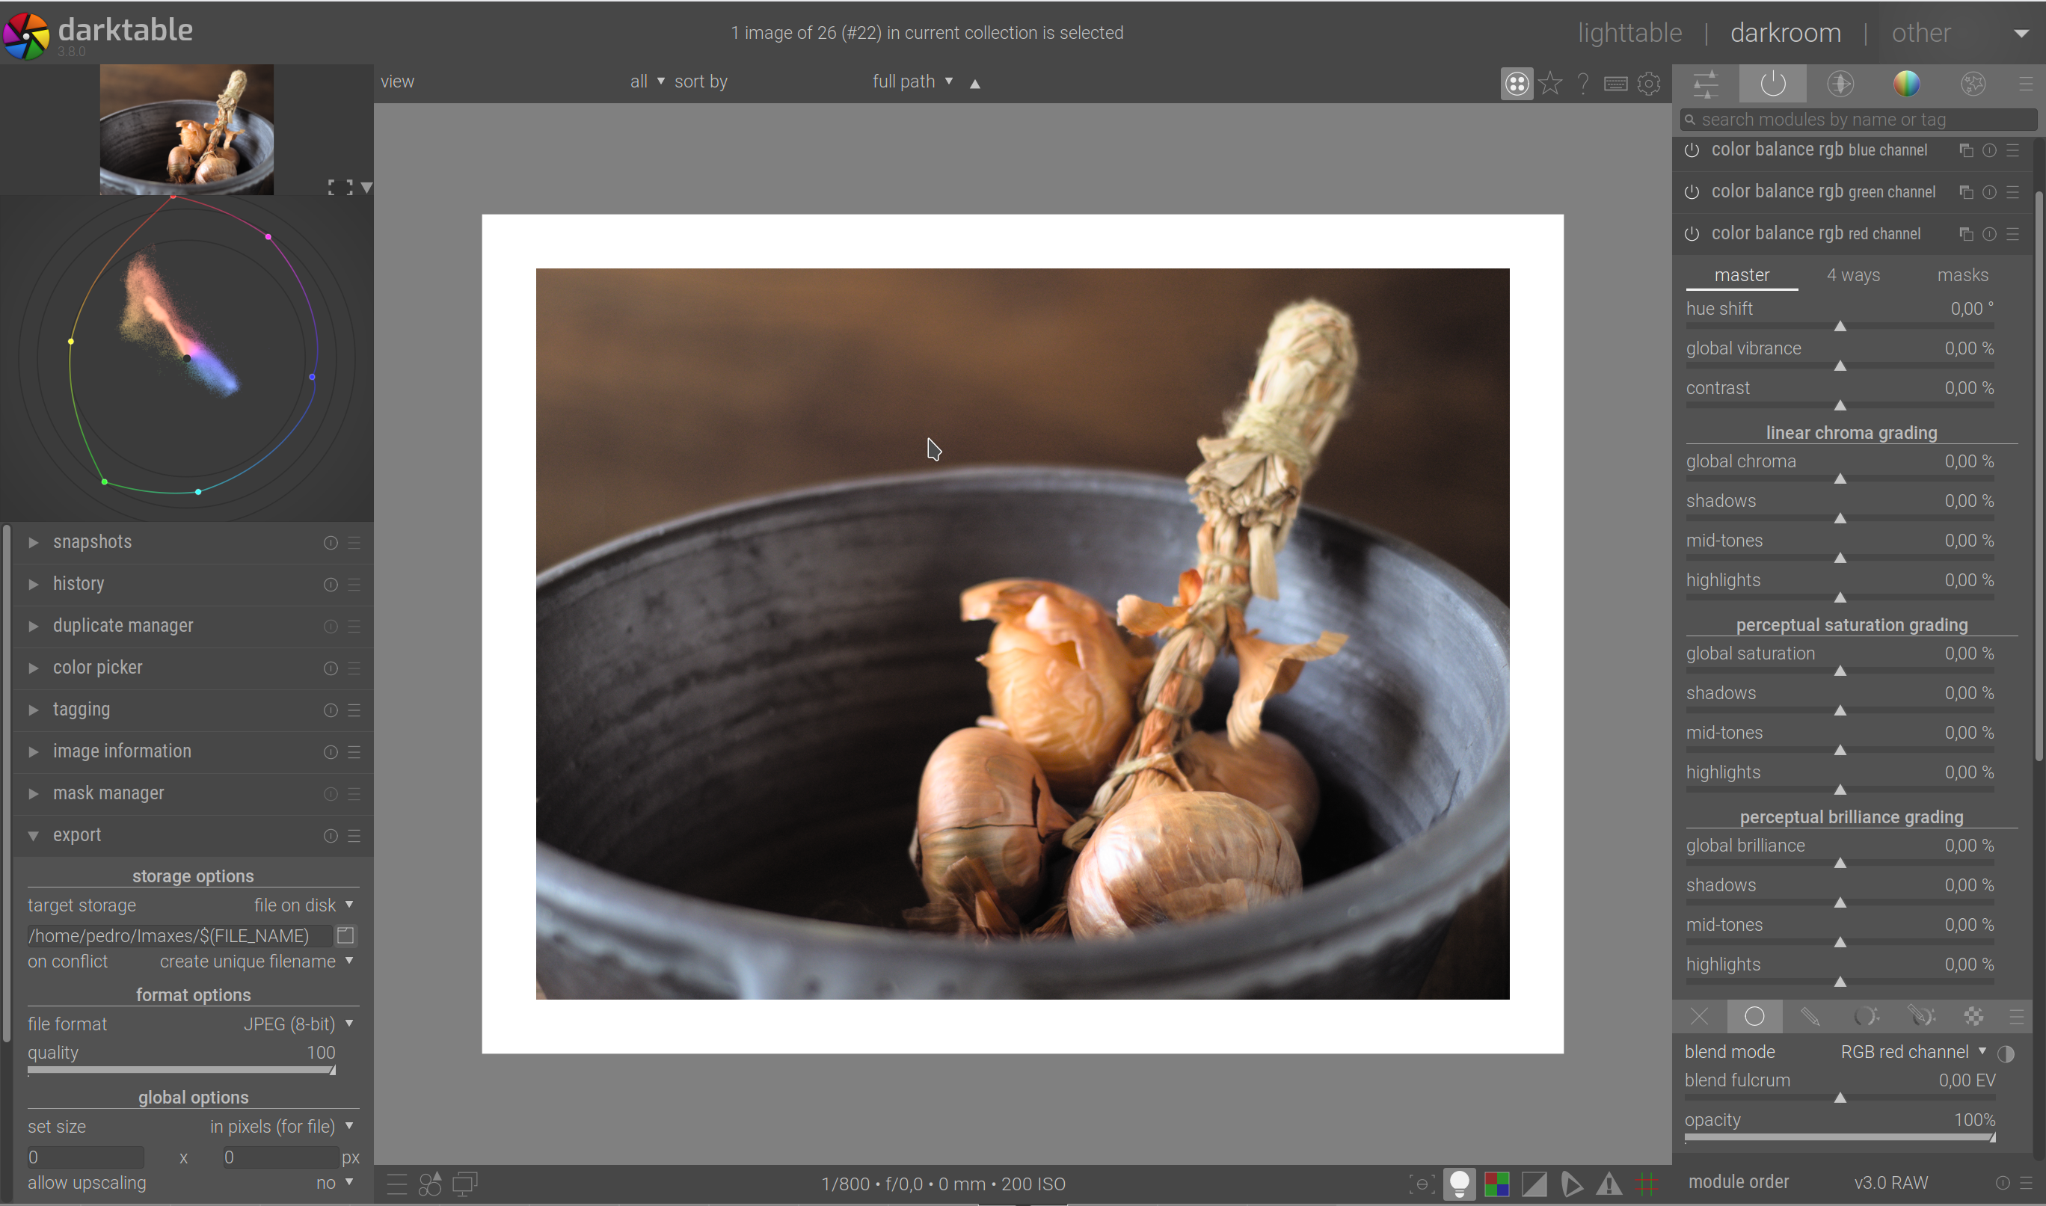Toggle color balance rgb green channel power button
The height and width of the screenshot is (1206, 2046).
coord(1692,193)
